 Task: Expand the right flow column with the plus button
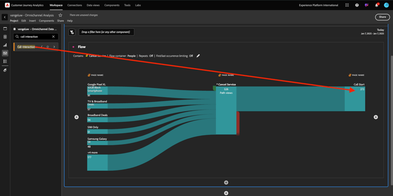pyautogui.click(x=376, y=117)
